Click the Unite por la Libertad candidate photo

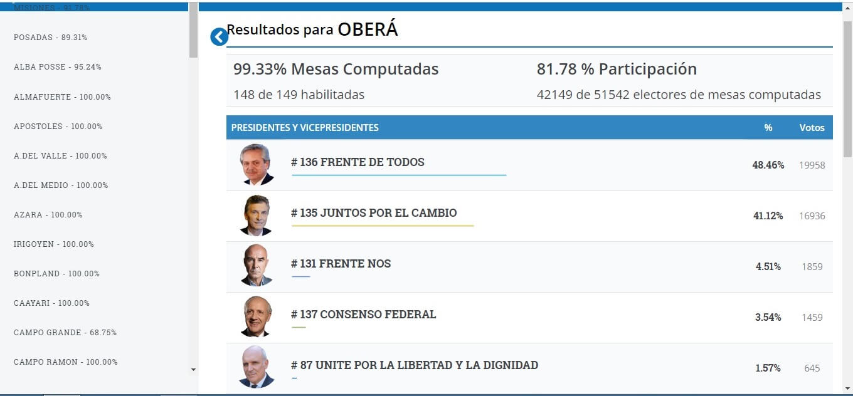[257, 367]
